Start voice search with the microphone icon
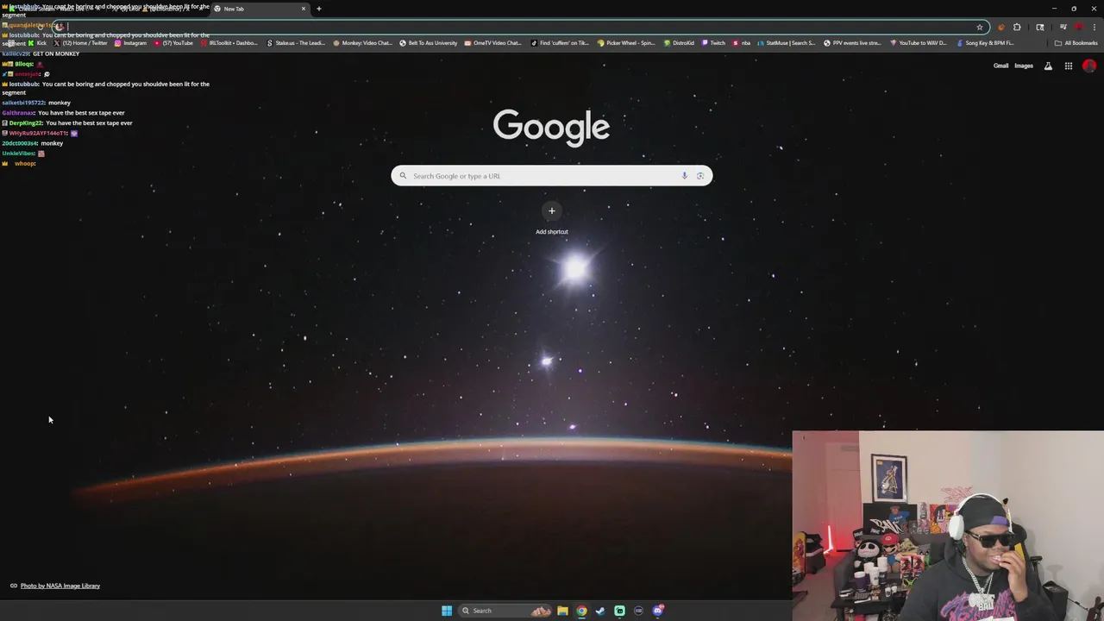The image size is (1104, 621). tap(684, 176)
